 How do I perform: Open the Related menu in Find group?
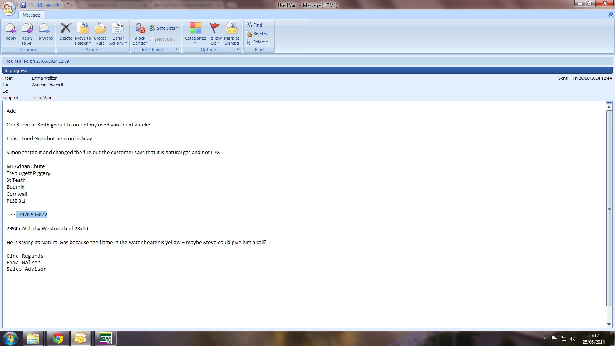click(x=259, y=33)
